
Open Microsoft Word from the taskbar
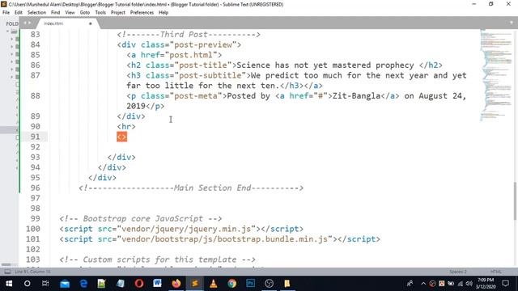(x=158, y=284)
